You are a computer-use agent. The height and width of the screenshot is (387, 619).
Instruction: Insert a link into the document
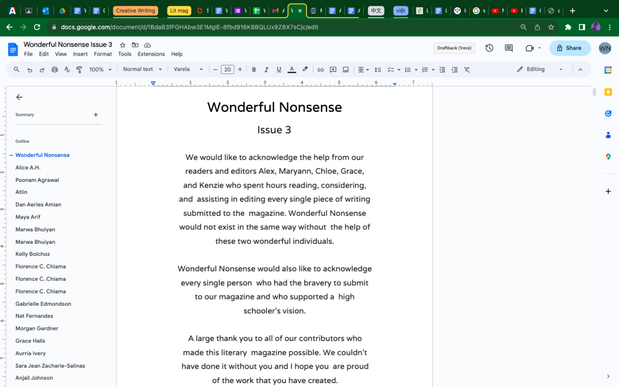coord(321,70)
